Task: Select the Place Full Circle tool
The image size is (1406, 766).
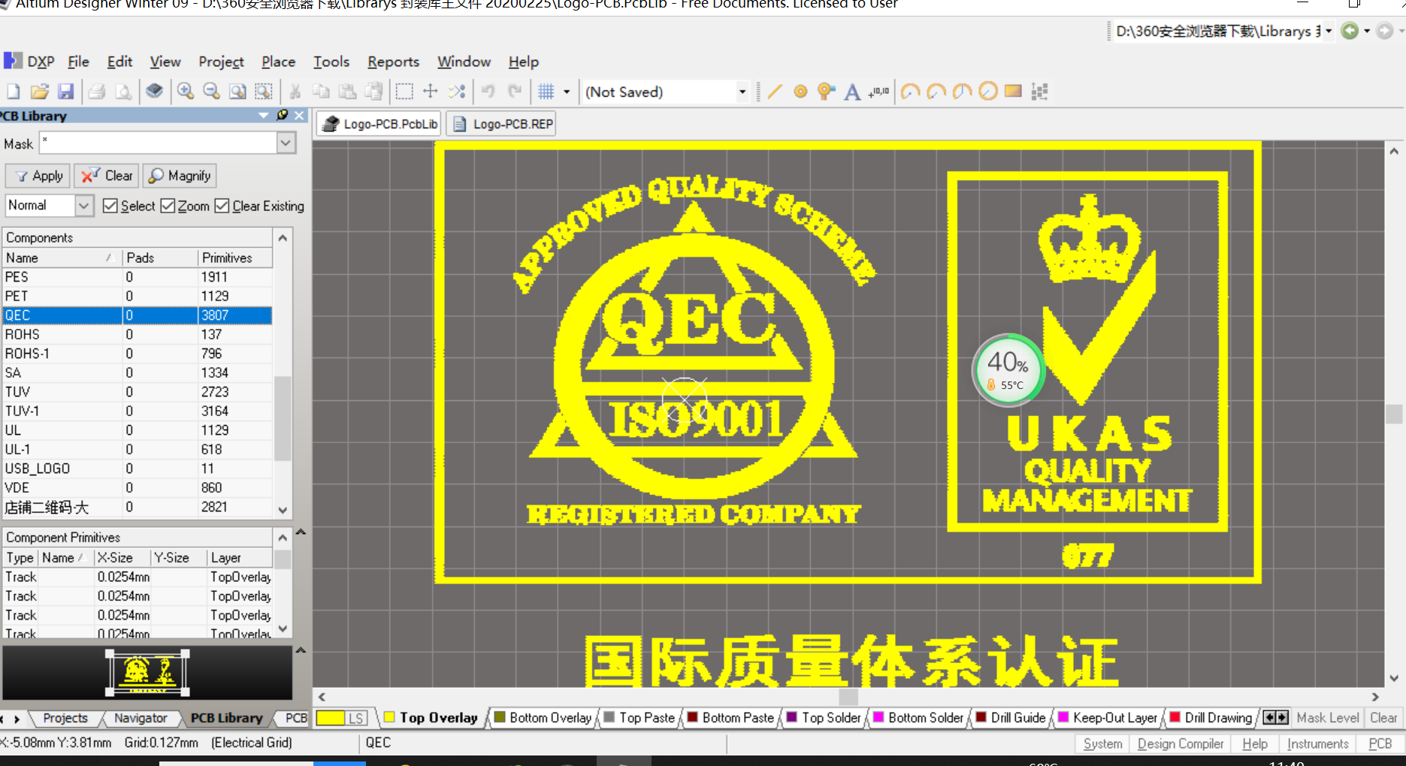Action: click(988, 92)
